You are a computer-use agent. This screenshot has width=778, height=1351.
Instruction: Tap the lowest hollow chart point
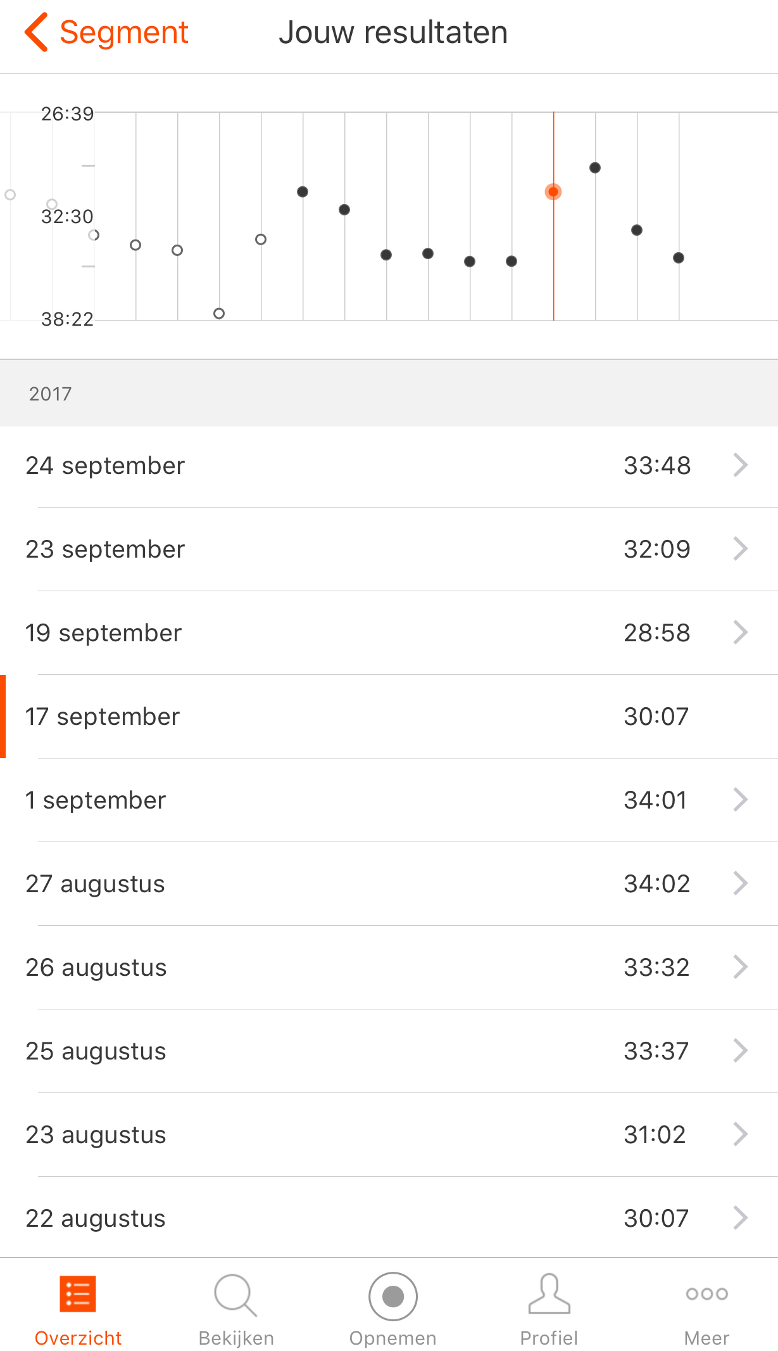(219, 313)
